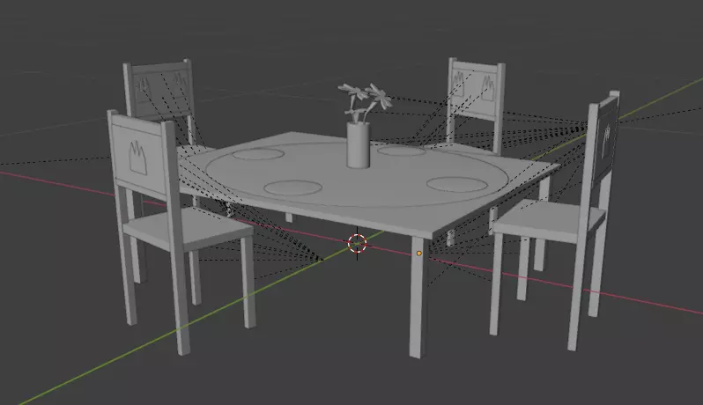Select the 3D cursor under the table
The height and width of the screenshot is (405, 703).
[358, 244]
